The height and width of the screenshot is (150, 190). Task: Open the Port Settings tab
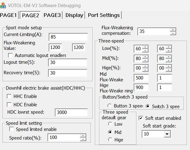coord(104,15)
